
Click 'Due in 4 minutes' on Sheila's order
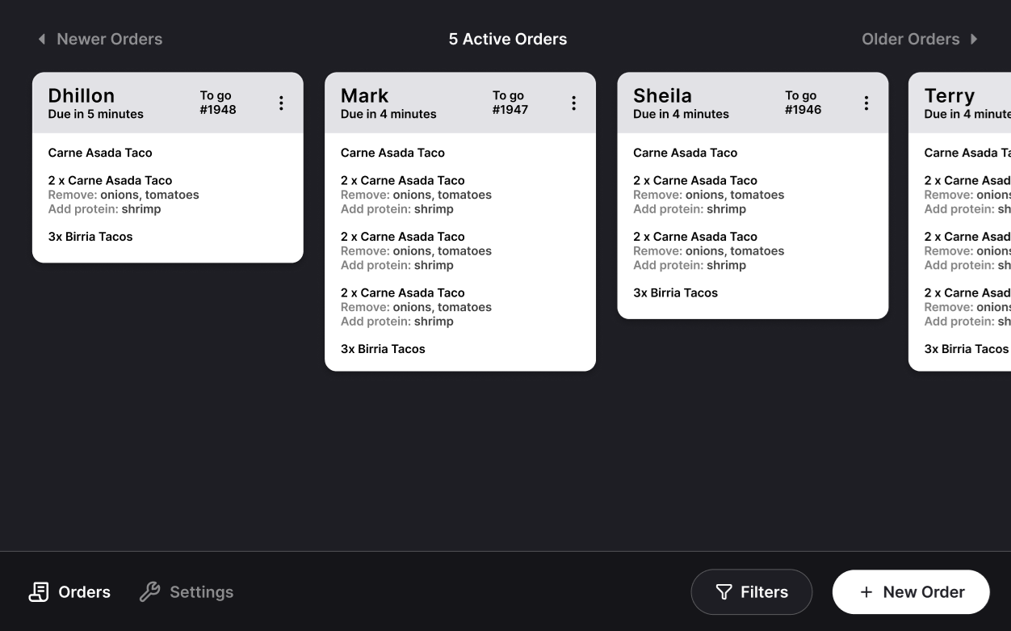click(681, 114)
